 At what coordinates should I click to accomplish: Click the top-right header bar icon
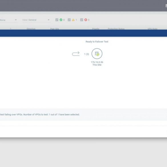[x=166, y=6]
